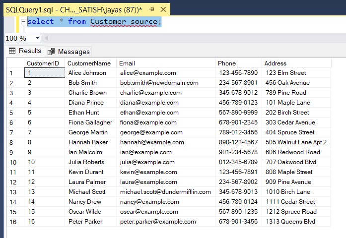Select row header number 16
This screenshot has width=346, height=238.
point(15,222)
